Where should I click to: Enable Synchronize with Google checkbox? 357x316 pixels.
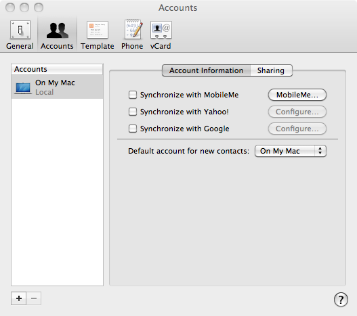[133, 129]
